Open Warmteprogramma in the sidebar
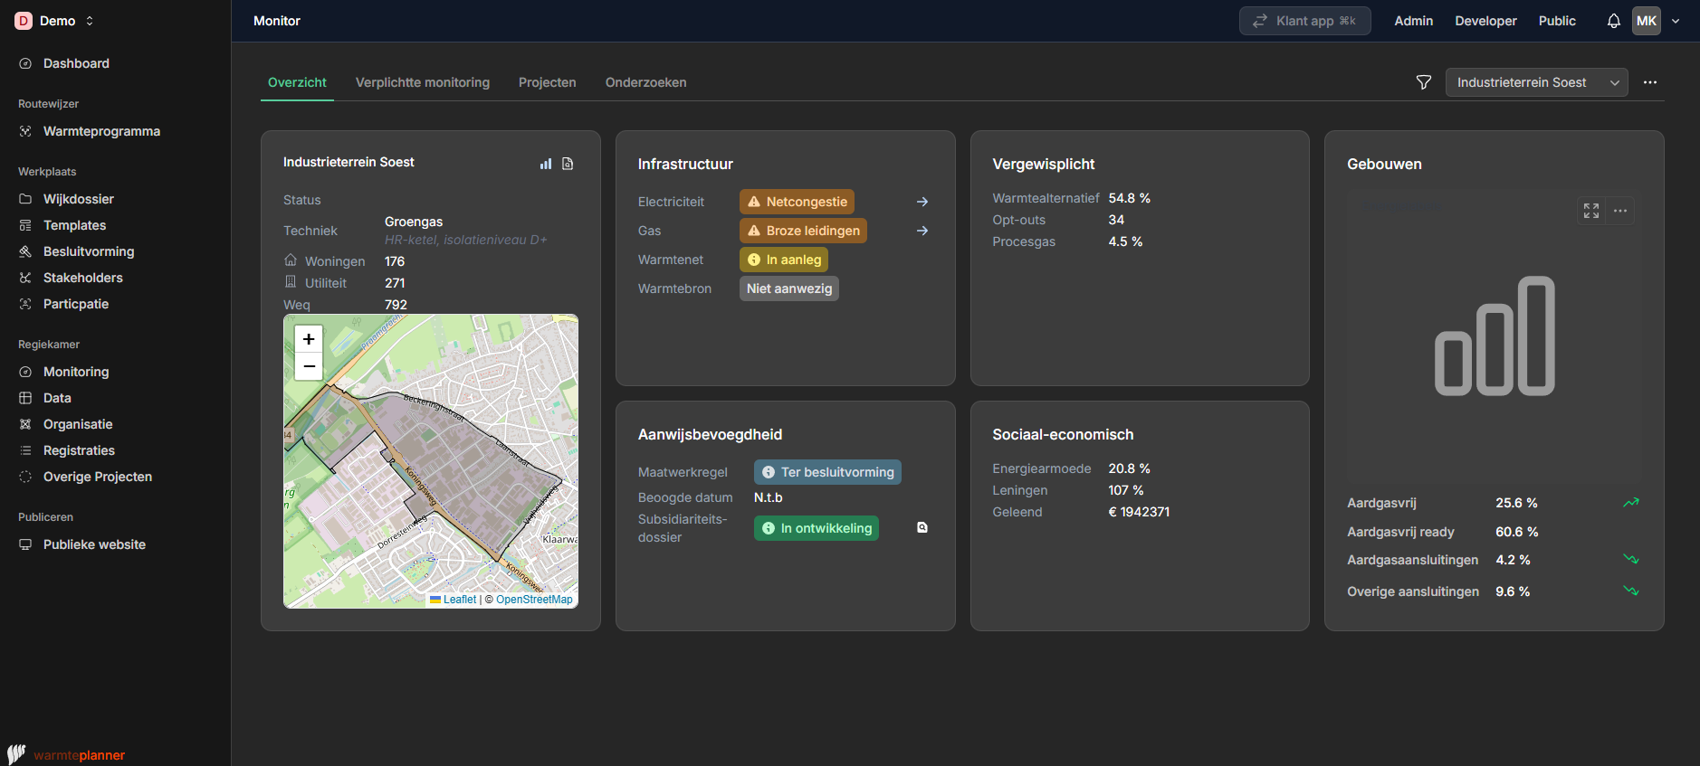Screen dimensions: 1700x766 click(101, 131)
